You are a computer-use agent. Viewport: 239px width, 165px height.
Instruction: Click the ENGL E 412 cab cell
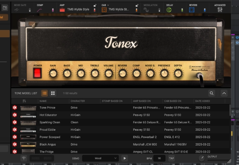click(x=172, y=137)
